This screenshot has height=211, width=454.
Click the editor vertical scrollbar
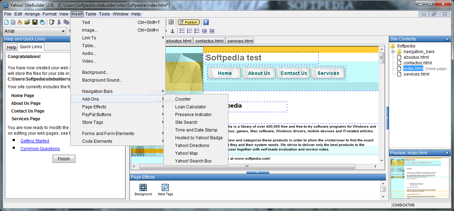coord(382,104)
